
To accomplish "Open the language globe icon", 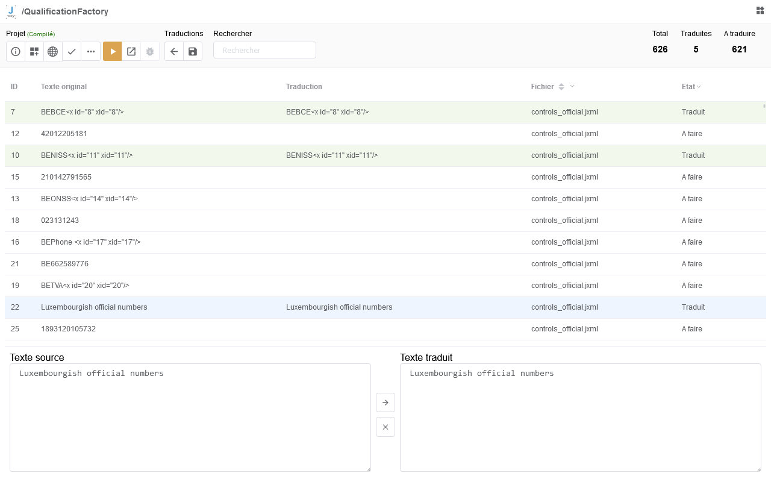I will [53, 51].
